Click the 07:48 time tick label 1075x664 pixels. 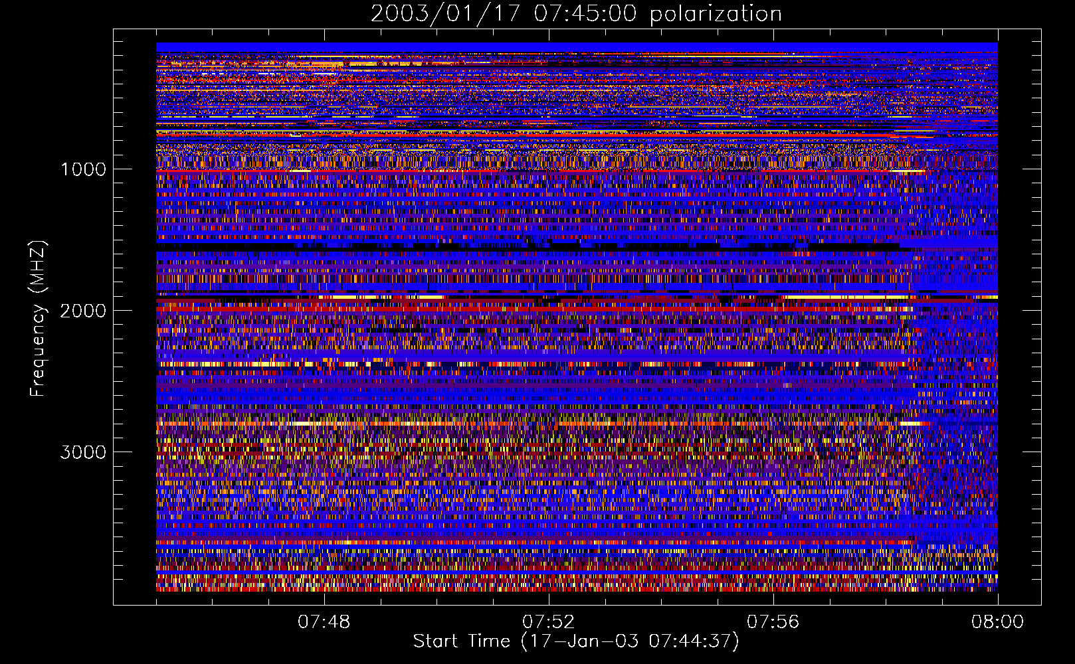[324, 622]
